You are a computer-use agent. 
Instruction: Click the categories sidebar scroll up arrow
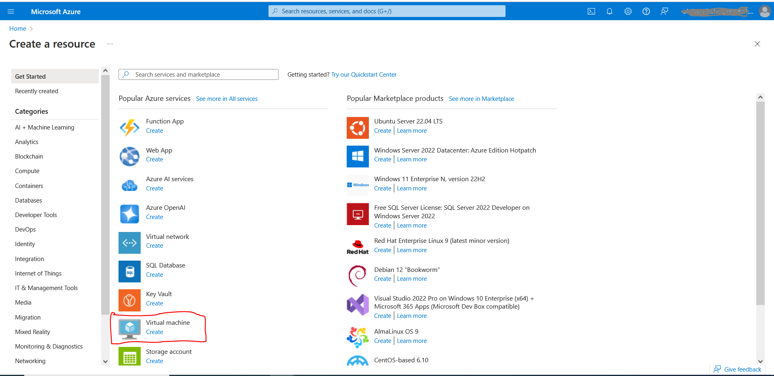[105, 71]
